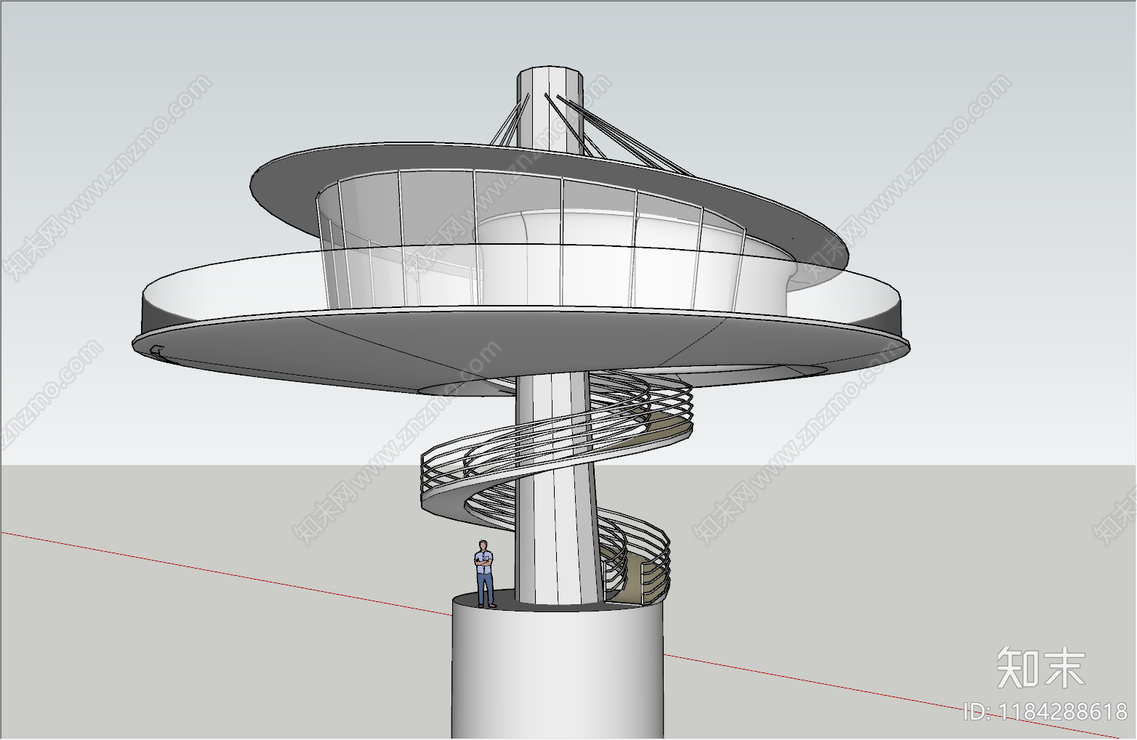Image resolution: width=1137 pixels, height=740 pixels.
Task: Select the human figure standing on base
Action: 484,574
